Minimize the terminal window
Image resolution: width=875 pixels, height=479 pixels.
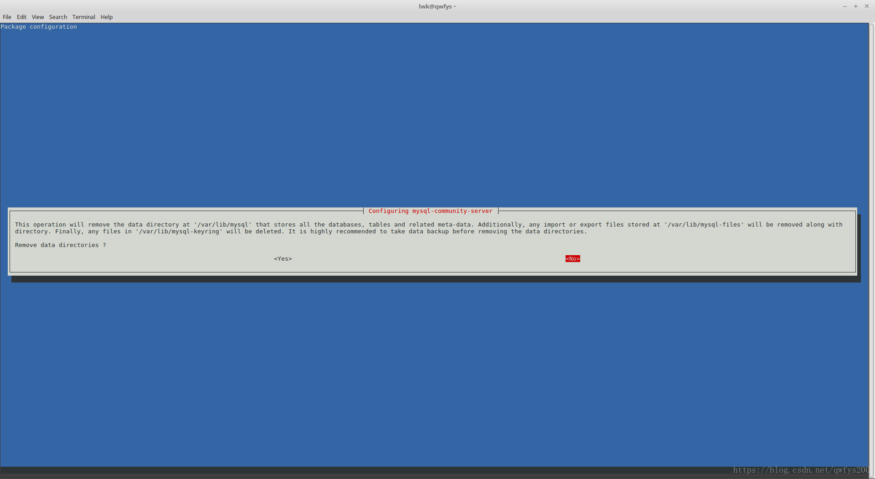point(844,6)
